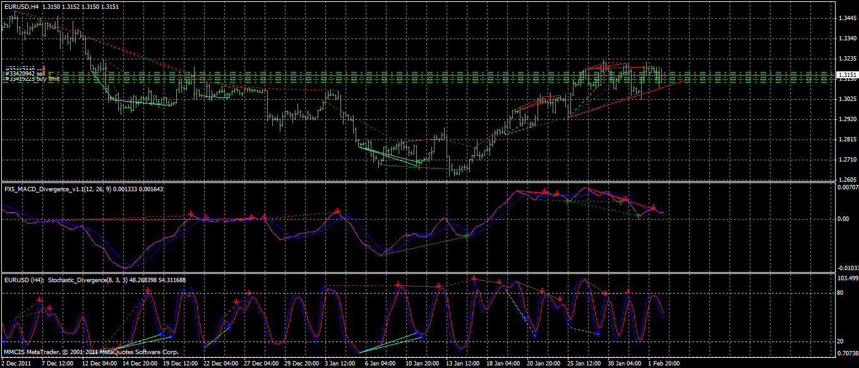Click the 10 Jan 20:00 time label

point(423,364)
